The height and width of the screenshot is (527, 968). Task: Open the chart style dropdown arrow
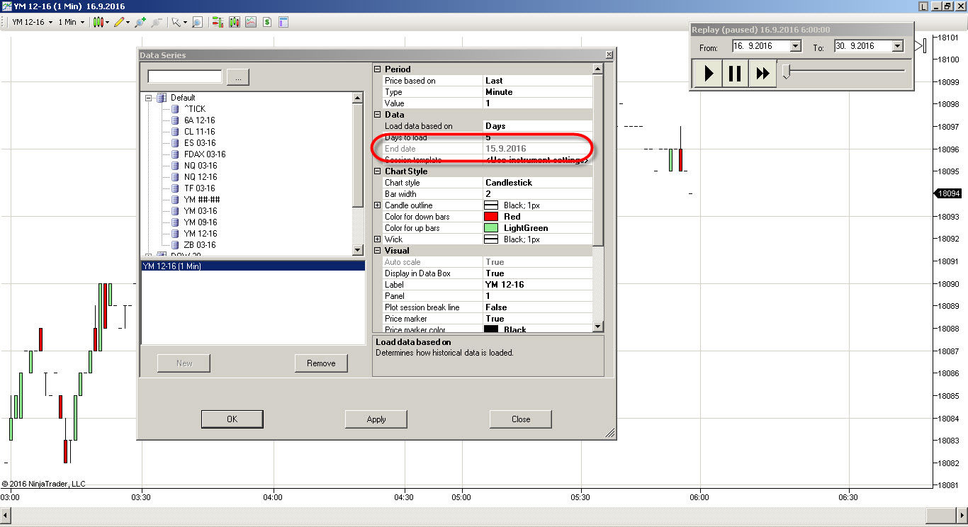coord(107,22)
